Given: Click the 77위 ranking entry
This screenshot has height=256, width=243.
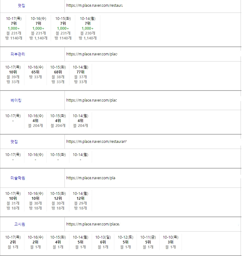Looking at the screenshot, I should click(x=80, y=72).
